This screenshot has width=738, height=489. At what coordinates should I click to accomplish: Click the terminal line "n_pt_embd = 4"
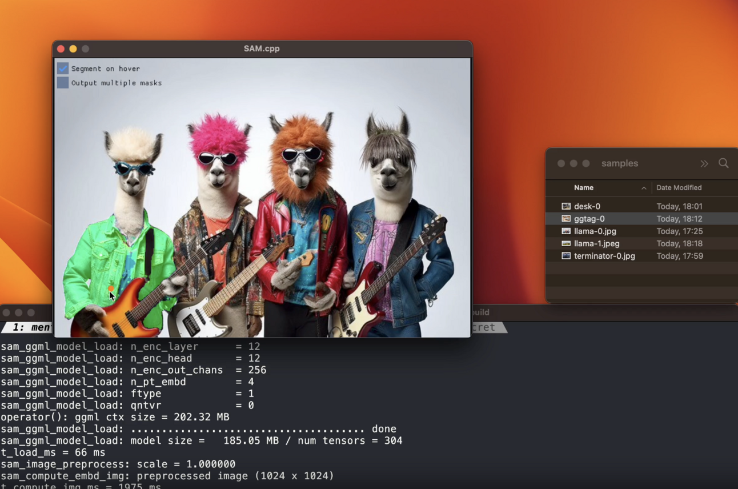coord(127,382)
